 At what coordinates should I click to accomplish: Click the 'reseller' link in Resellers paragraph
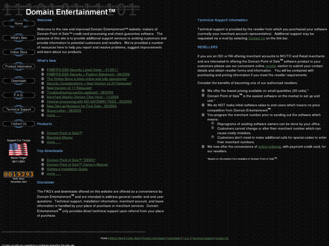point(271,66)
